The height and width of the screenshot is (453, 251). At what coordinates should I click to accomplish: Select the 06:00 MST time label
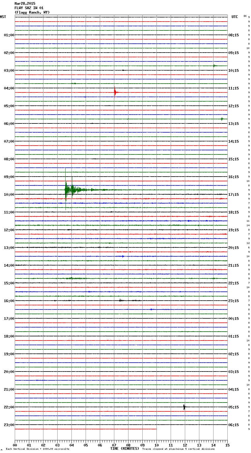tap(9, 124)
